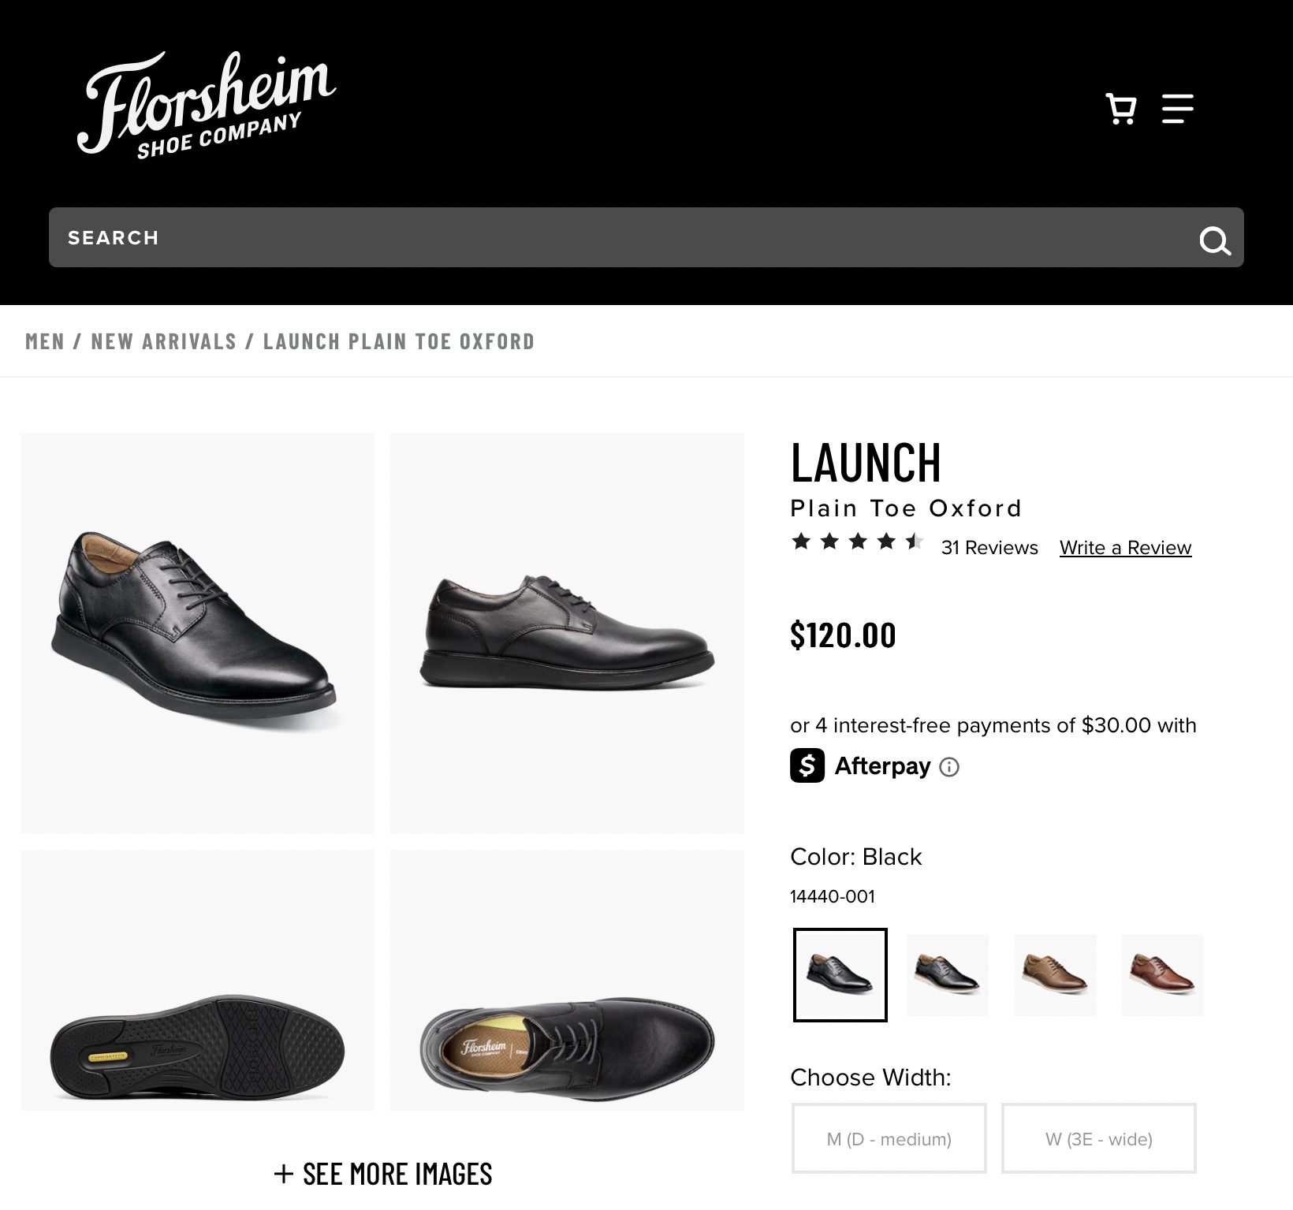Click the Afterpay info icon

949,767
